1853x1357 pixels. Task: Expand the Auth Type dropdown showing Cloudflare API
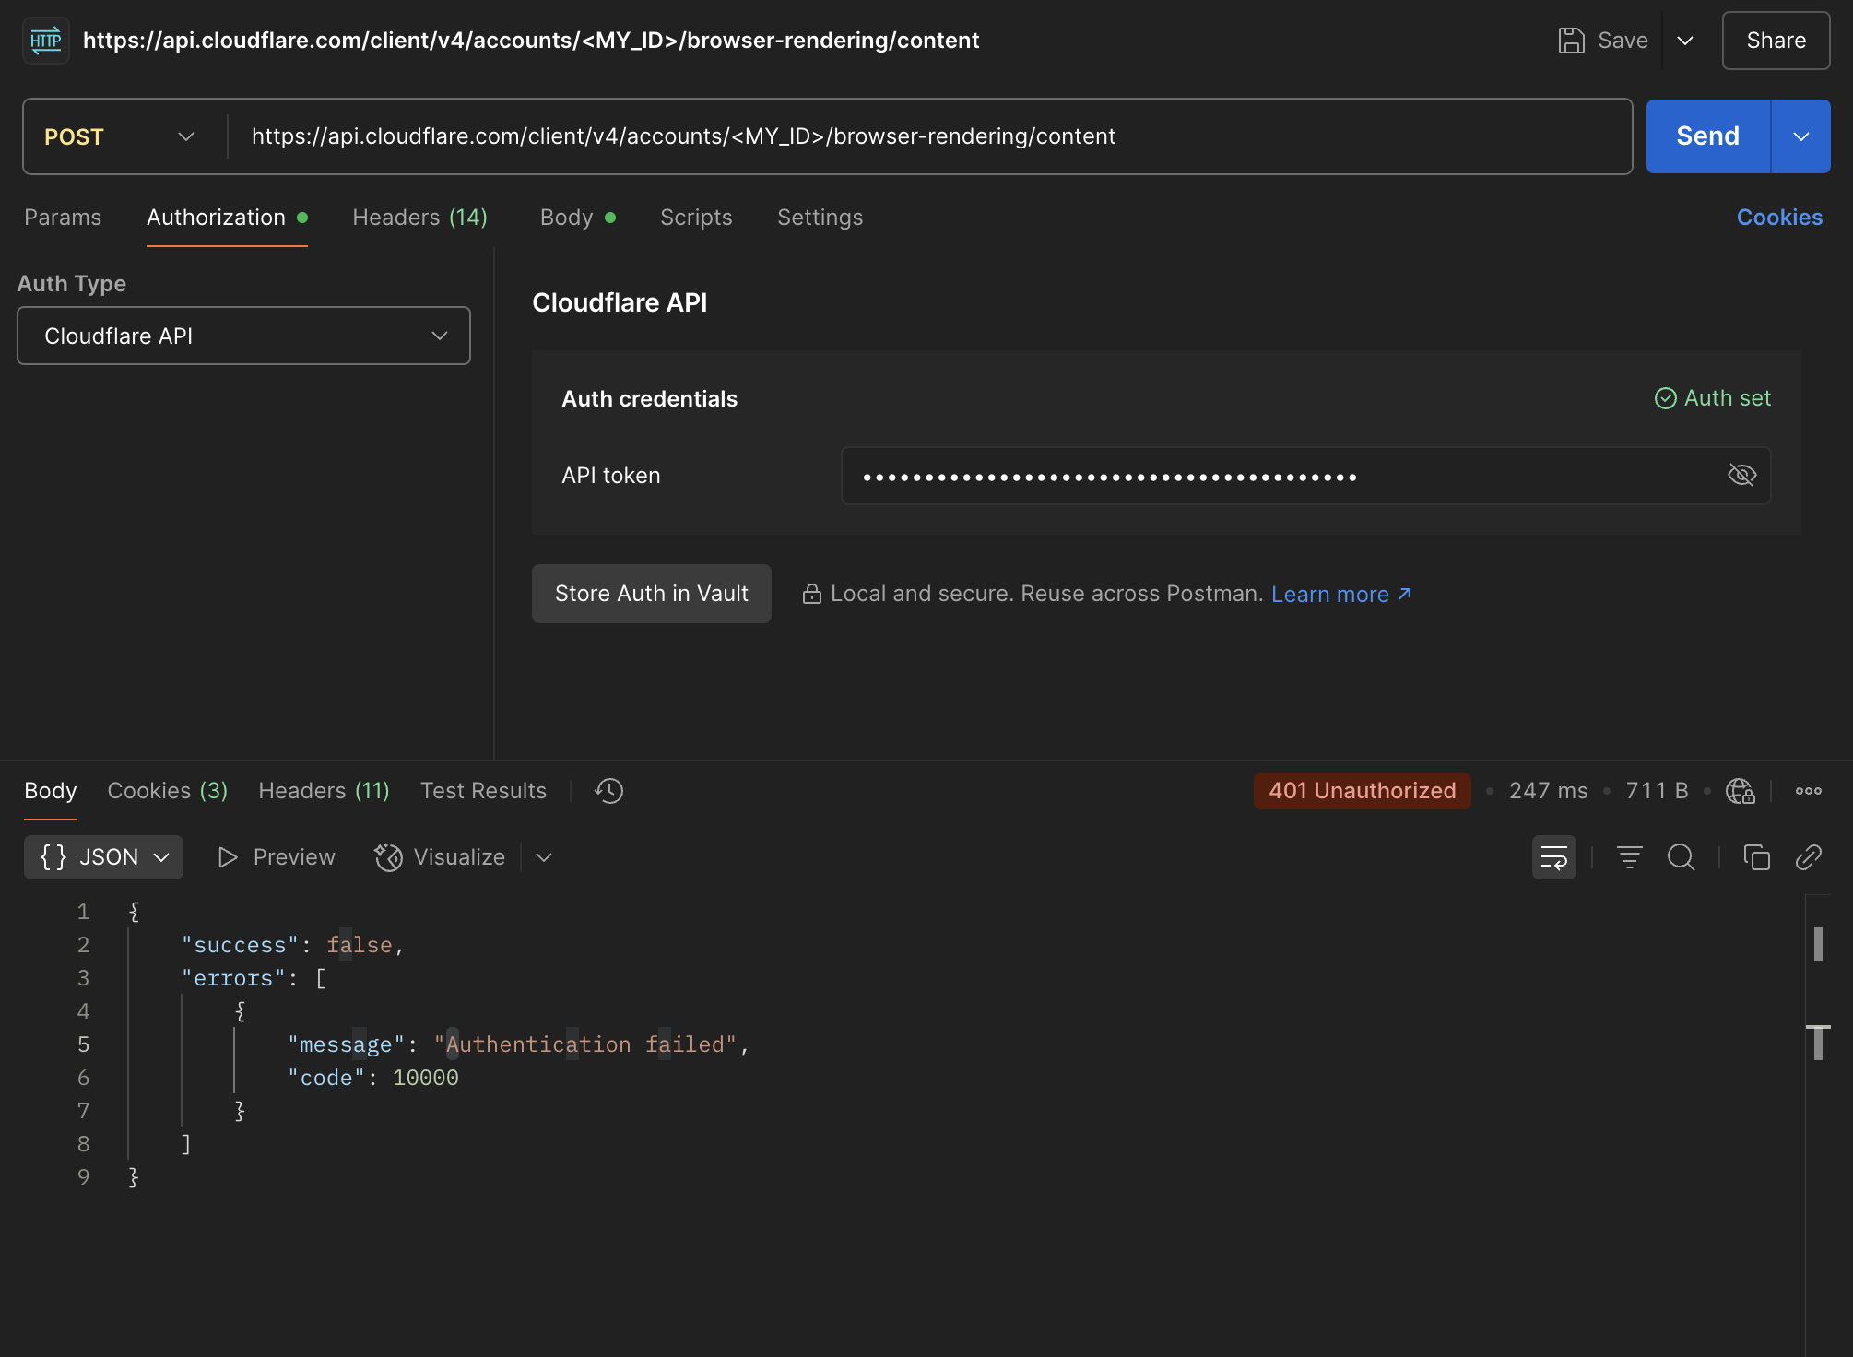pos(243,336)
